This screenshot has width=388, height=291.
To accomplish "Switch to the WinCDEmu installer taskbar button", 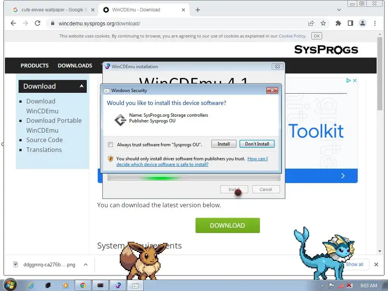I will [x=118, y=285].
